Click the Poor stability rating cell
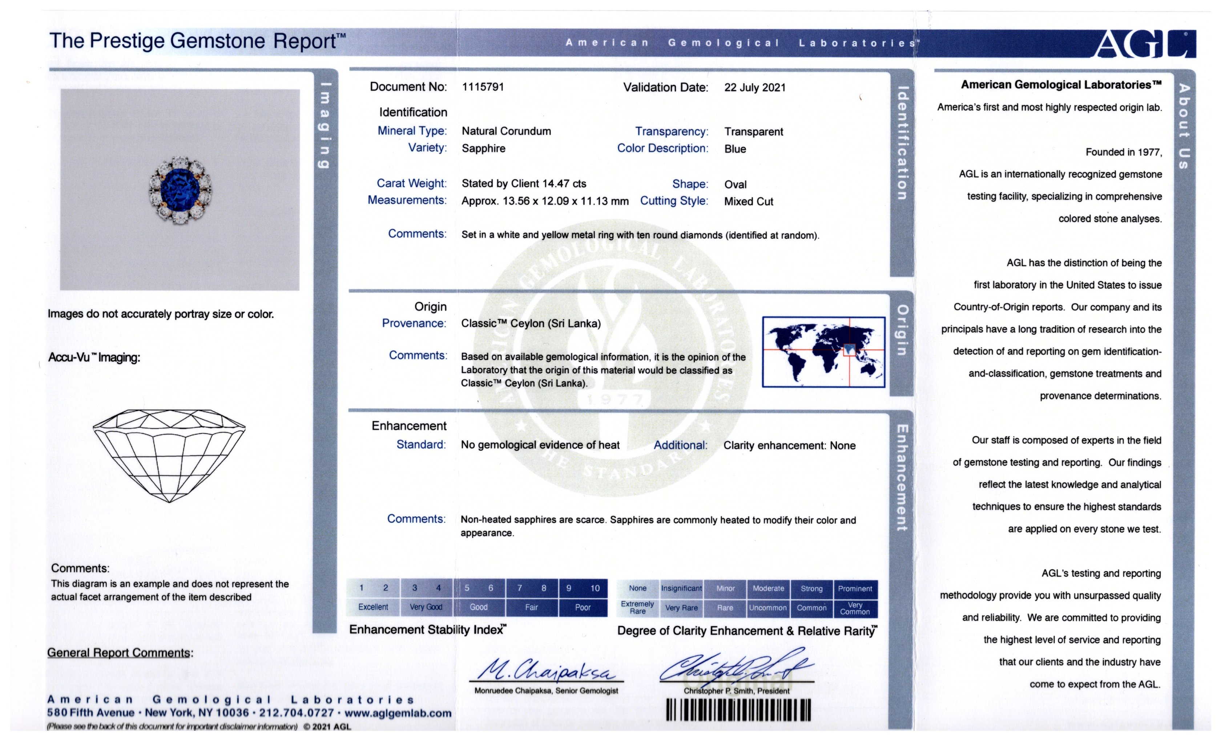The height and width of the screenshot is (741, 1221). (583, 607)
